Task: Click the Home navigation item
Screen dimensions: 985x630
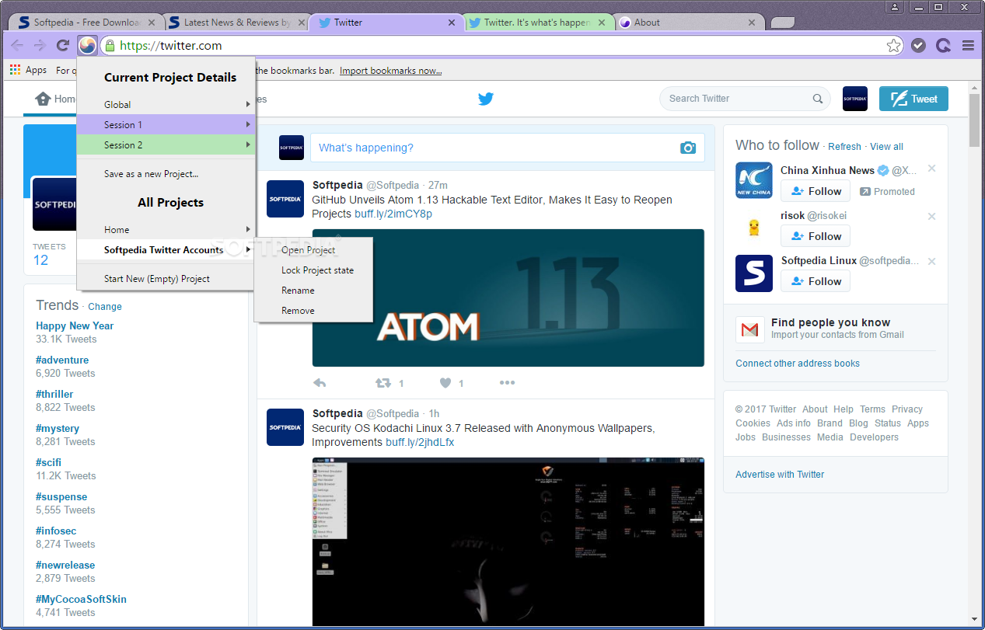Action: tap(56, 99)
